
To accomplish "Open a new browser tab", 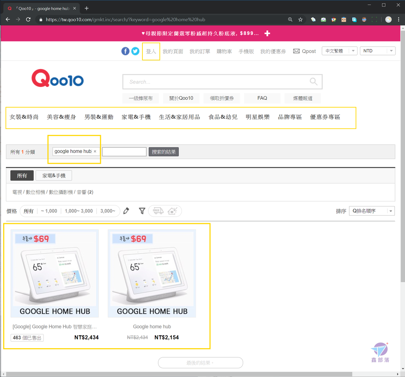I will pyautogui.click(x=87, y=8).
